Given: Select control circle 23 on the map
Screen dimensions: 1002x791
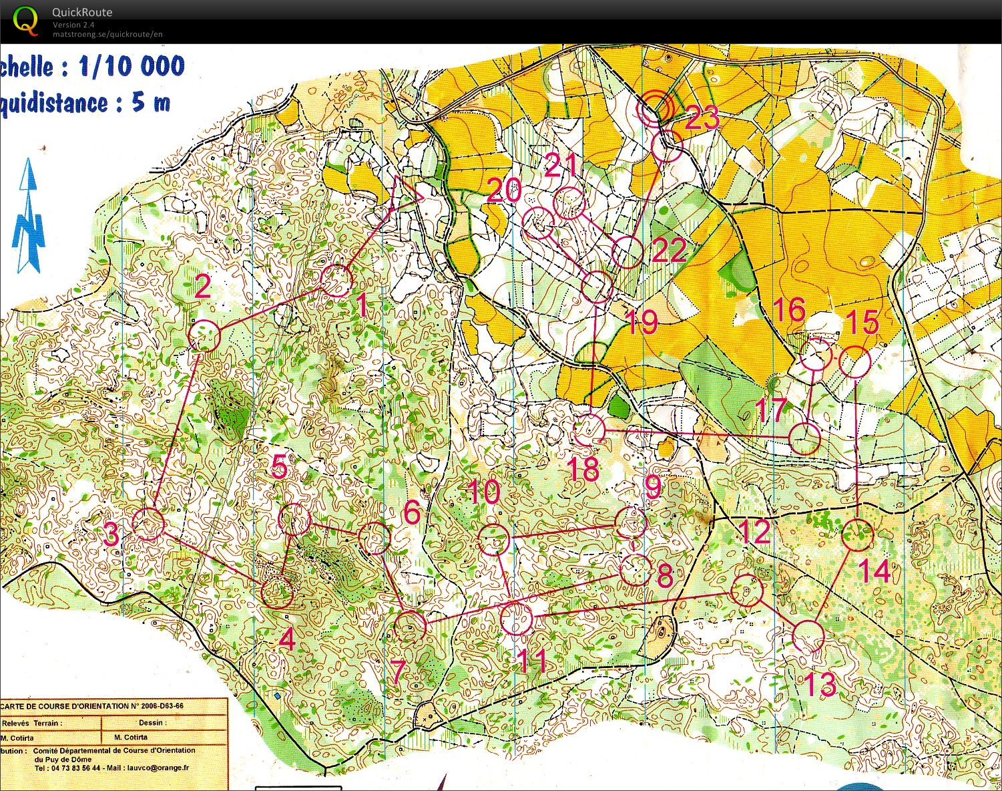Looking at the screenshot, I should [x=666, y=146].
